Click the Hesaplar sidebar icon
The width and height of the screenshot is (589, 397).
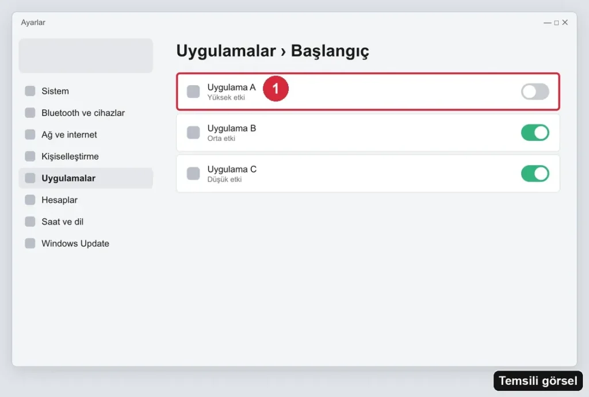click(x=30, y=200)
